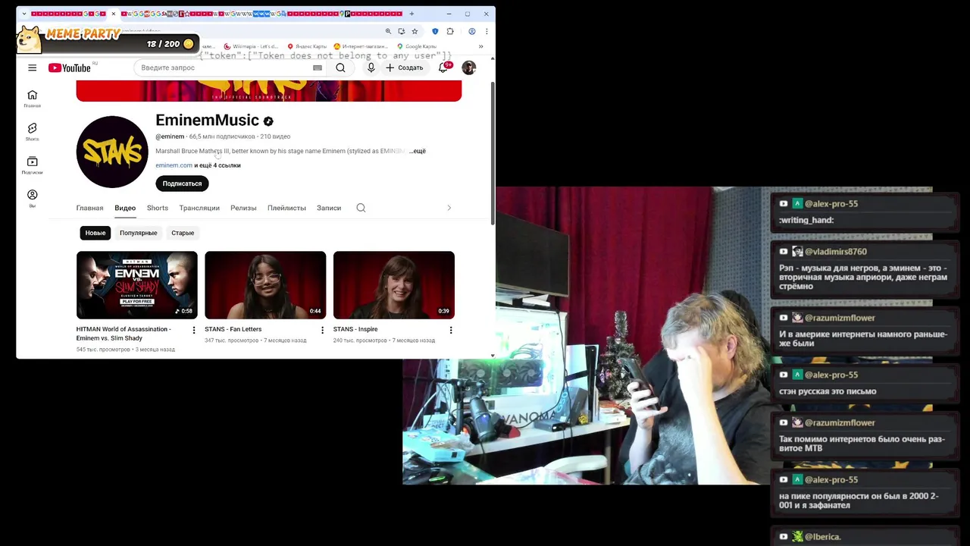
Task: Open the 'и ещё 4 ссылки' links
Action: [x=217, y=165]
